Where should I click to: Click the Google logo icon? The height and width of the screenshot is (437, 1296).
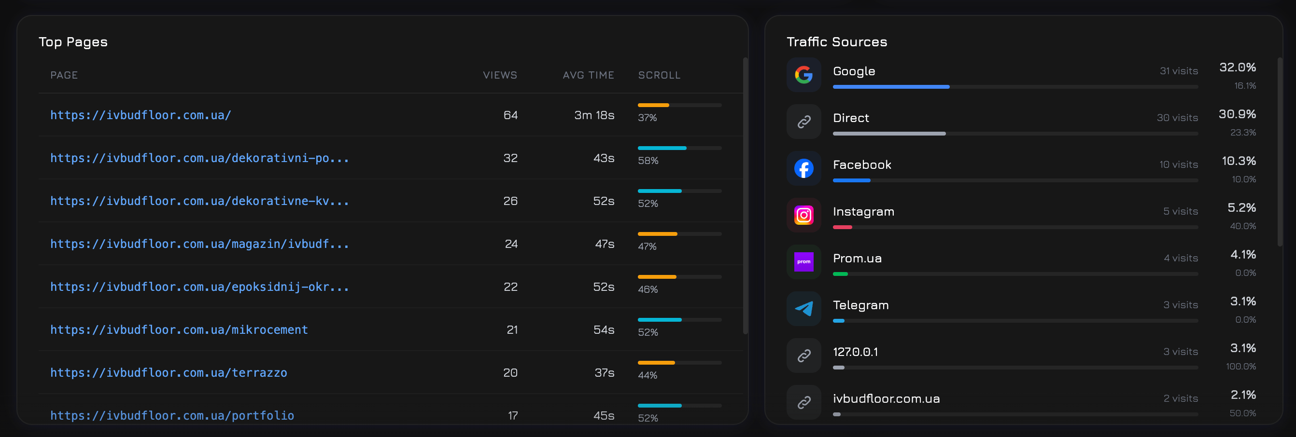click(x=803, y=75)
